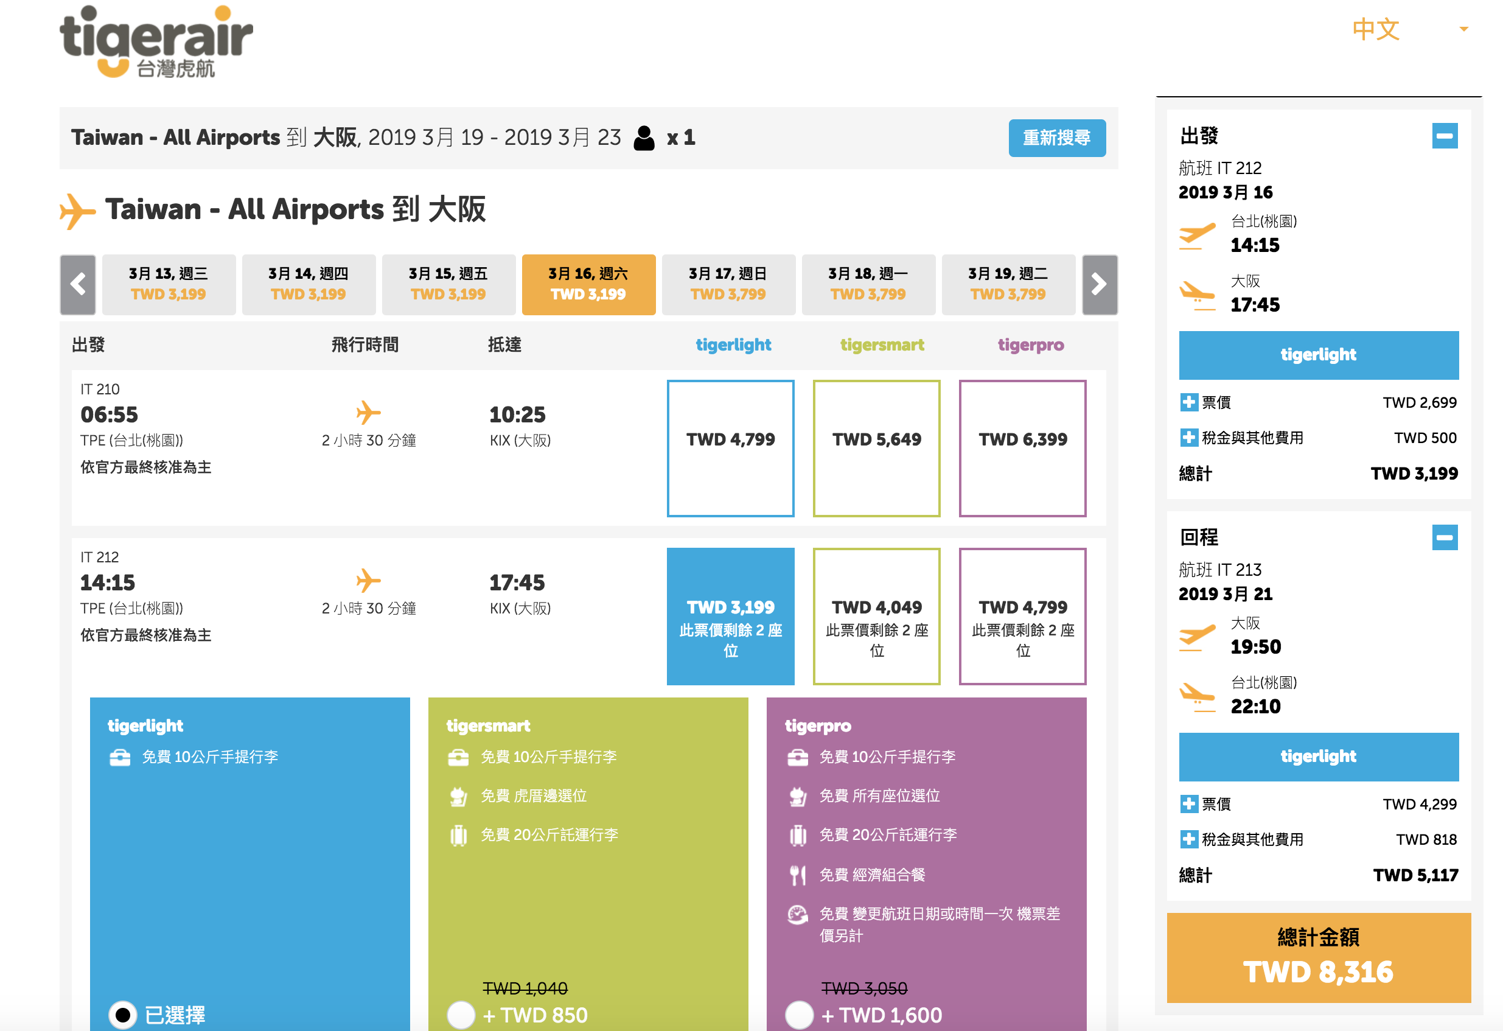Expand 票價 details in 回程 panel
This screenshot has width=1503, height=1031.
tap(1188, 804)
